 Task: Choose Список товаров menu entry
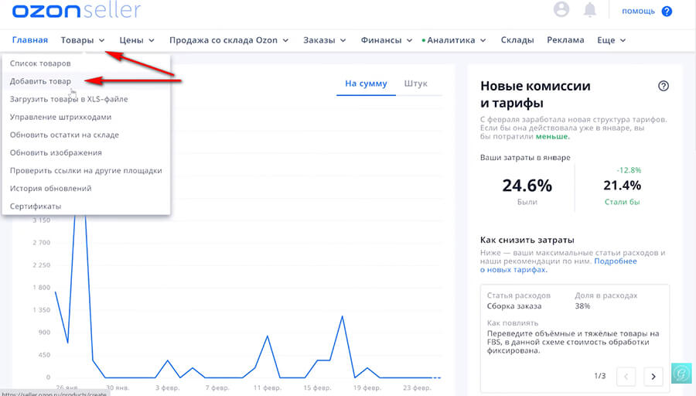(40, 63)
